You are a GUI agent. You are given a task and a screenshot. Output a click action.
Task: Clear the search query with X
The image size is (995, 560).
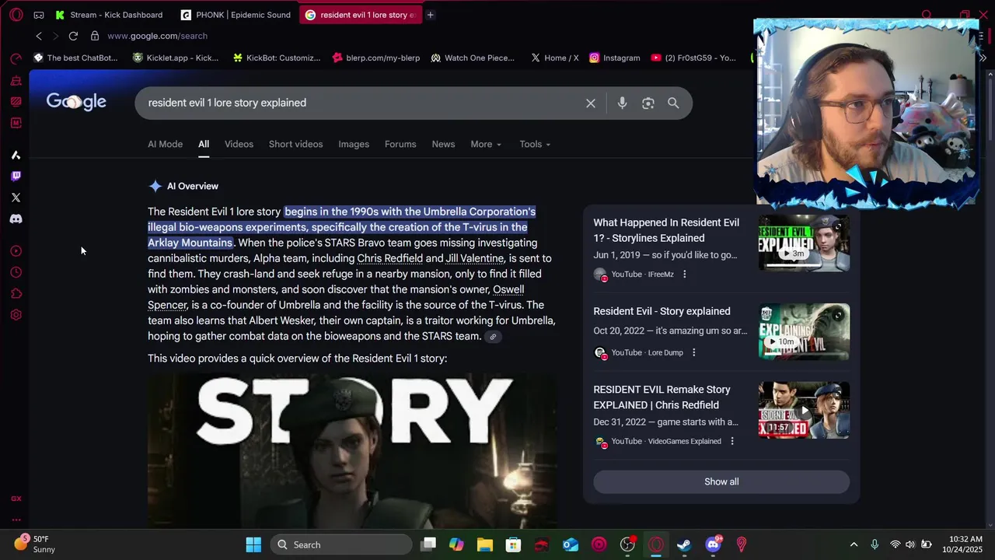tap(591, 103)
